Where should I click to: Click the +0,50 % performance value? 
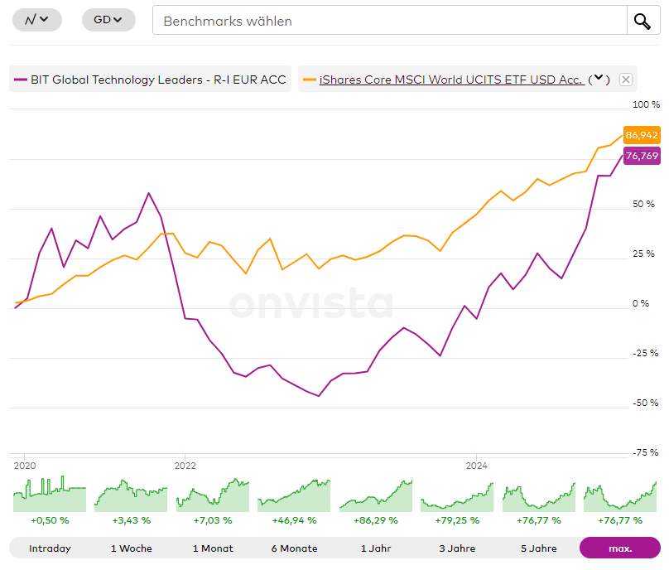[x=50, y=520]
